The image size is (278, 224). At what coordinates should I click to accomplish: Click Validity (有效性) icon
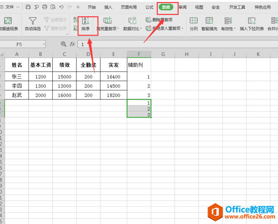coord(228,21)
